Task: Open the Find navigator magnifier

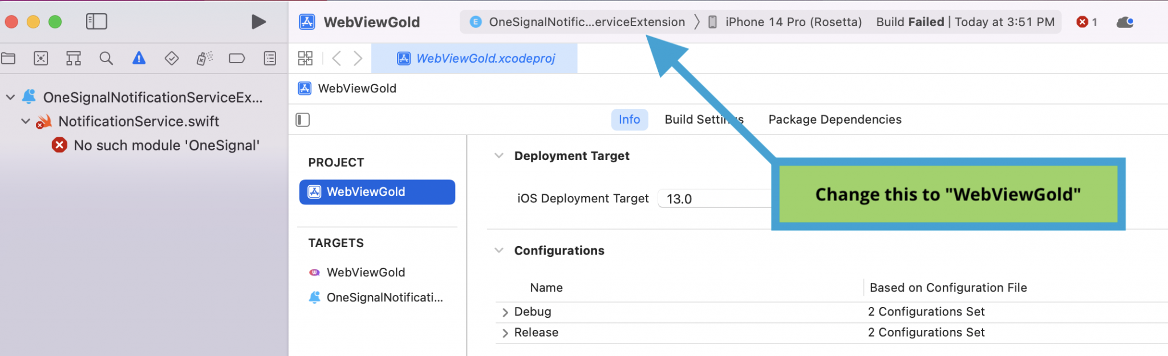Action: point(106,58)
